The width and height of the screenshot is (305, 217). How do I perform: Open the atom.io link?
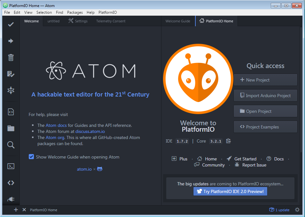[x=84, y=169]
